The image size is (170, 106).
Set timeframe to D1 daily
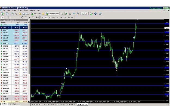65,17
